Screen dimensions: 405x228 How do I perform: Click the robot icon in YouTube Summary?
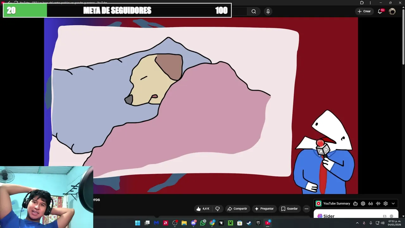pos(355,204)
